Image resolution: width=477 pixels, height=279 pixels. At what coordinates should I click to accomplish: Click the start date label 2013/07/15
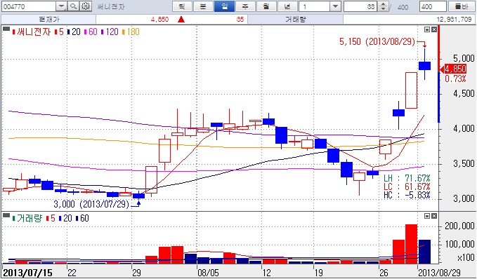pos(27,272)
